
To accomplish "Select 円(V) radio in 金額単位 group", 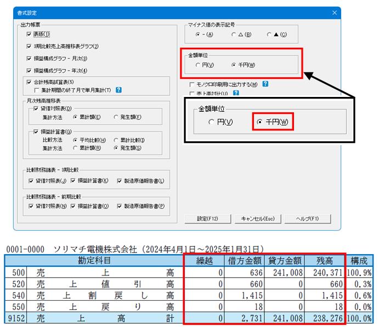I will [197, 65].
